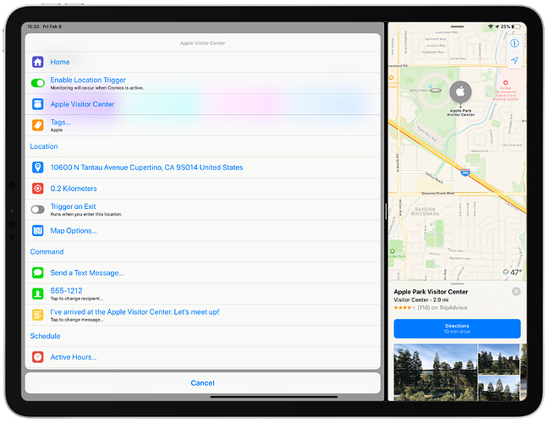Close the Apple Park Visitor Center card
The image size is (549, 423).
point(516,291)
